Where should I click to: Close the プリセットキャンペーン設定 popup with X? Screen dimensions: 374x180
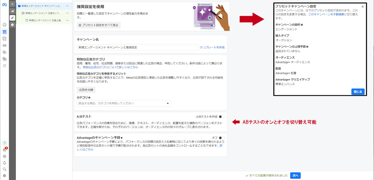[x=363, y=7]
